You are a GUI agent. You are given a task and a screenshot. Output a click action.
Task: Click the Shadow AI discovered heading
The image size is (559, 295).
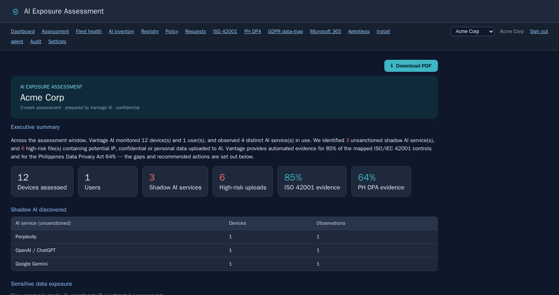click(38, 210)
